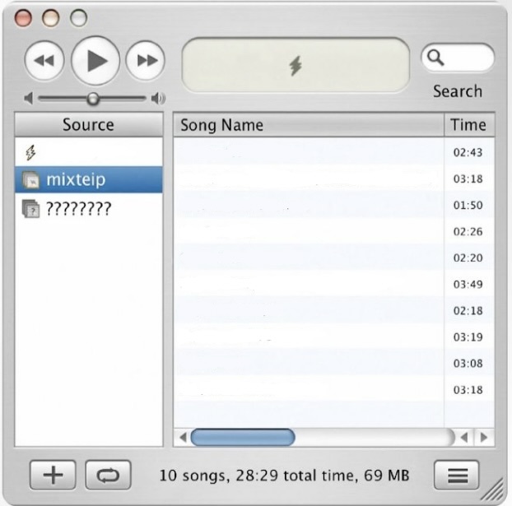Viewport: 512px width, 506px height.
Task: Click the left arrow at scrollbar's right end
Action: click(x=464, y=437)
